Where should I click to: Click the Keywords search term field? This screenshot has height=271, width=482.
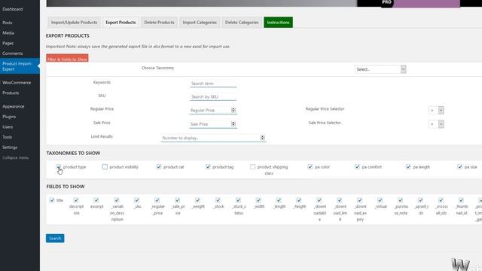213,84
